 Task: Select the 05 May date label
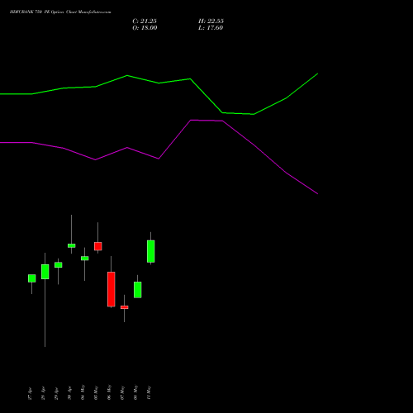tap(96, 392)
